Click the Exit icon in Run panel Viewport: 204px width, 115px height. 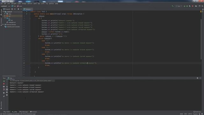pyautogui.click(x=4, y=89)
